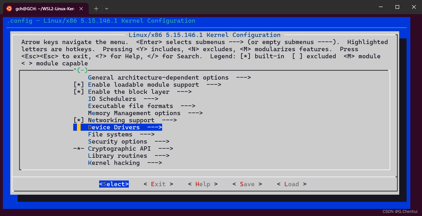Toggle Networking support checkbox
This screenshot has height=216, width=422.
(x=79, y=120)
